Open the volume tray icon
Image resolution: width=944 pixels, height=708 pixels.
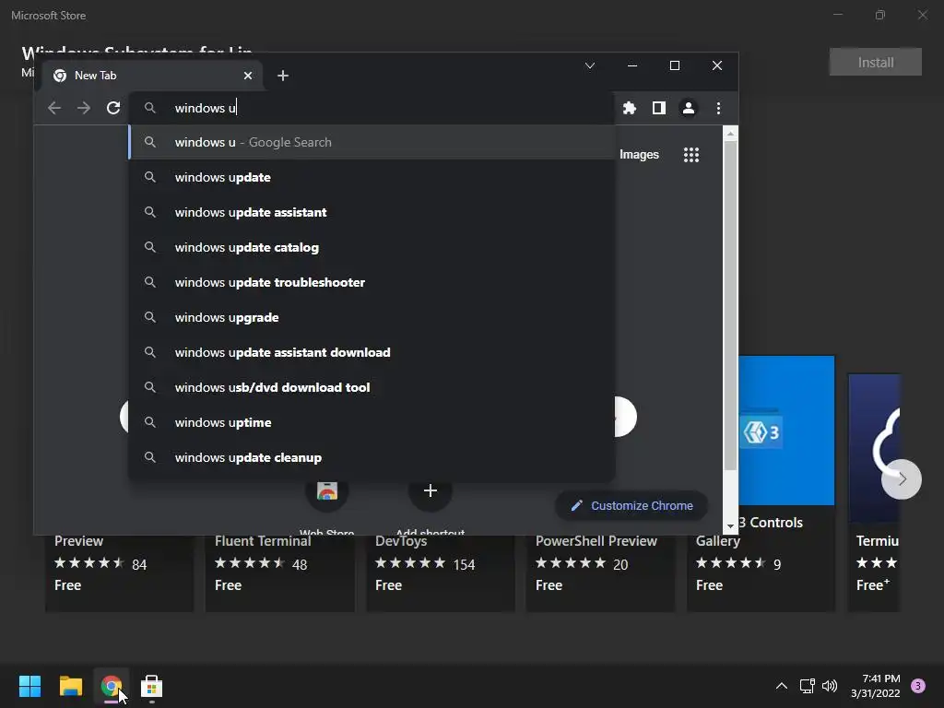830,686
